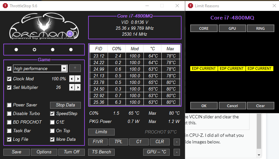Click the PROCHOT 97°C label
Screen dimensions: 279x159
pos(161,132)
